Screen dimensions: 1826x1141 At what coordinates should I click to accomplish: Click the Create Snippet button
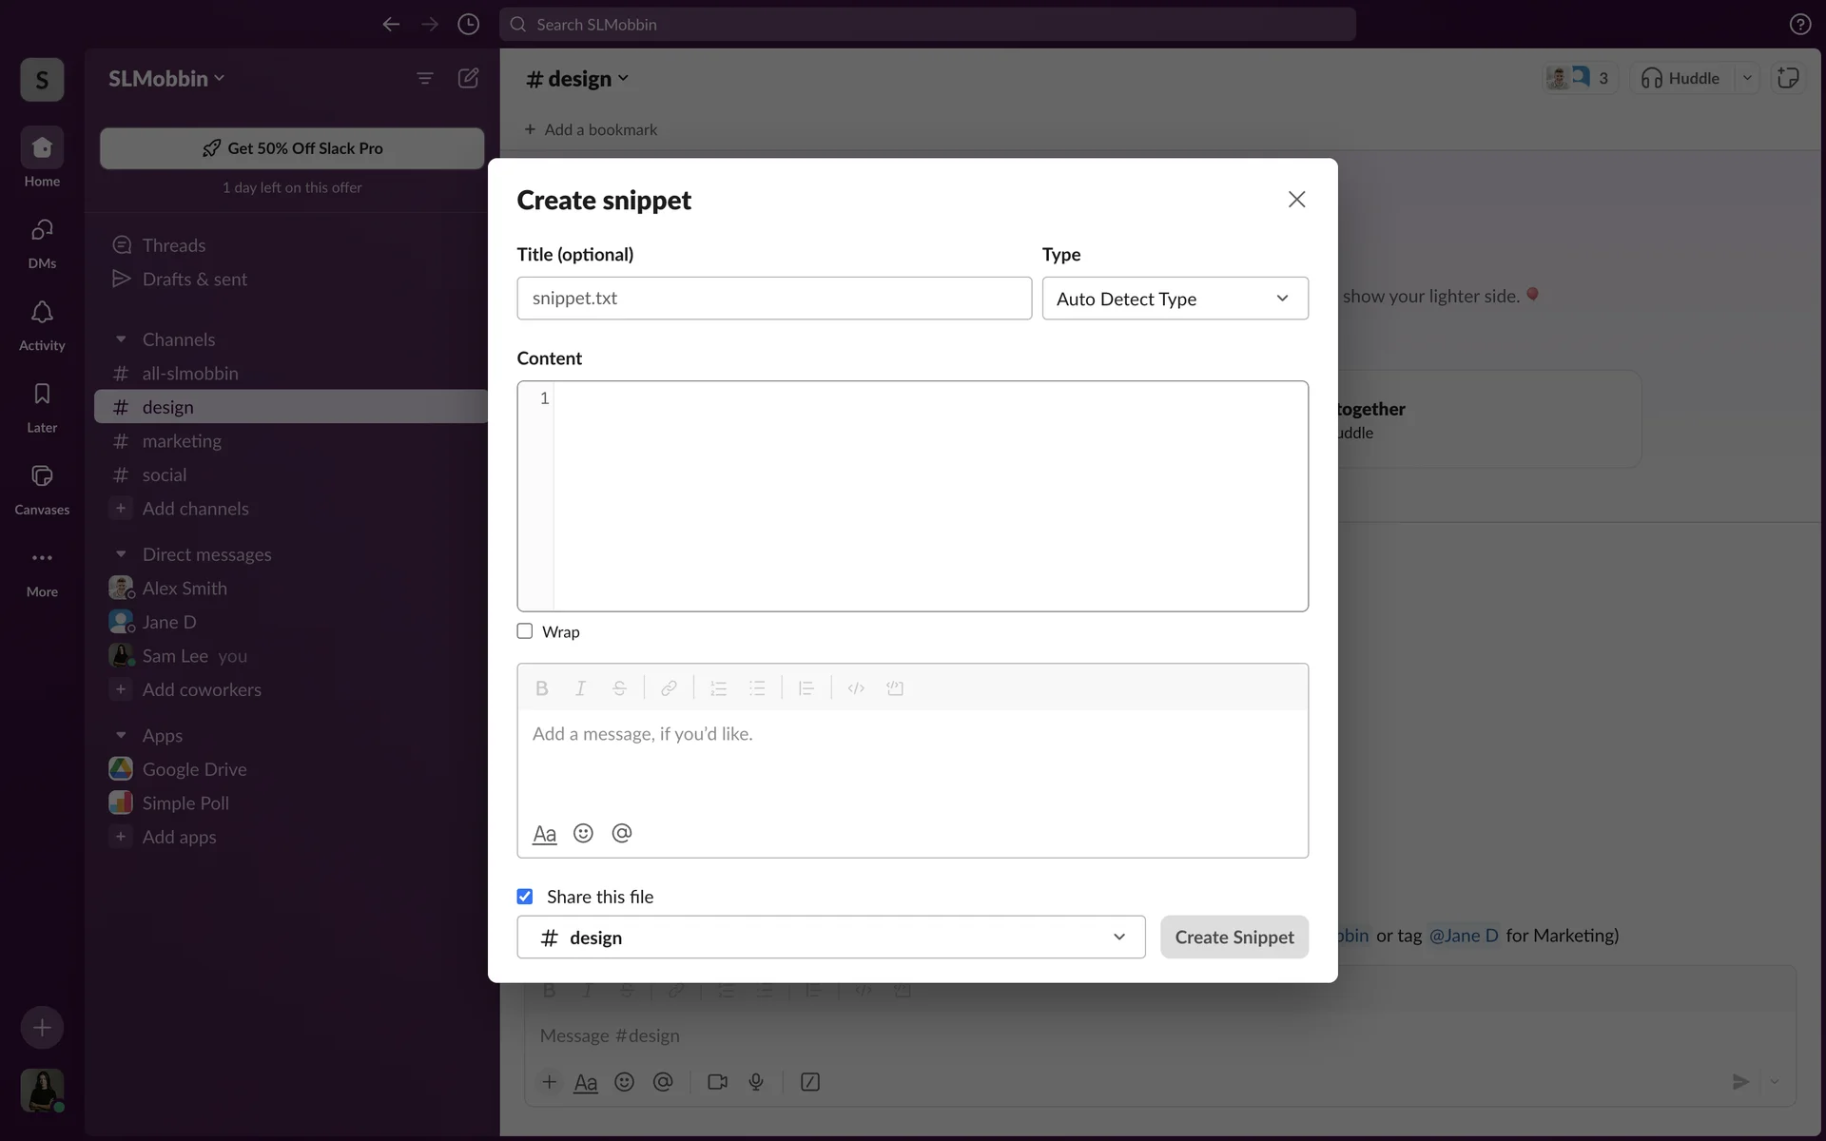click(1234, 938)
